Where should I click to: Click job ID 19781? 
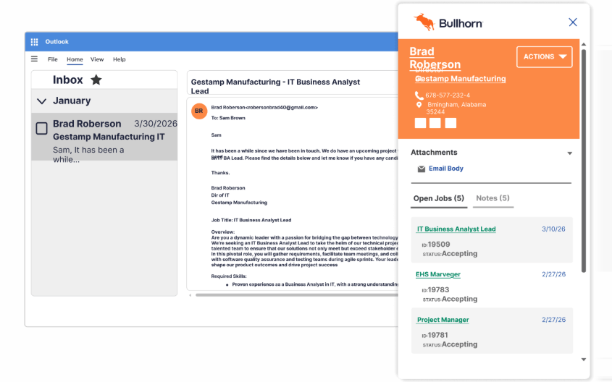[x=438, y=335]
